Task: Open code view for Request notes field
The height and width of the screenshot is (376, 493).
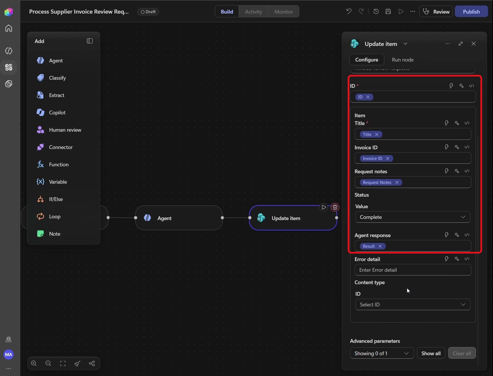Action: pos(467,171)
